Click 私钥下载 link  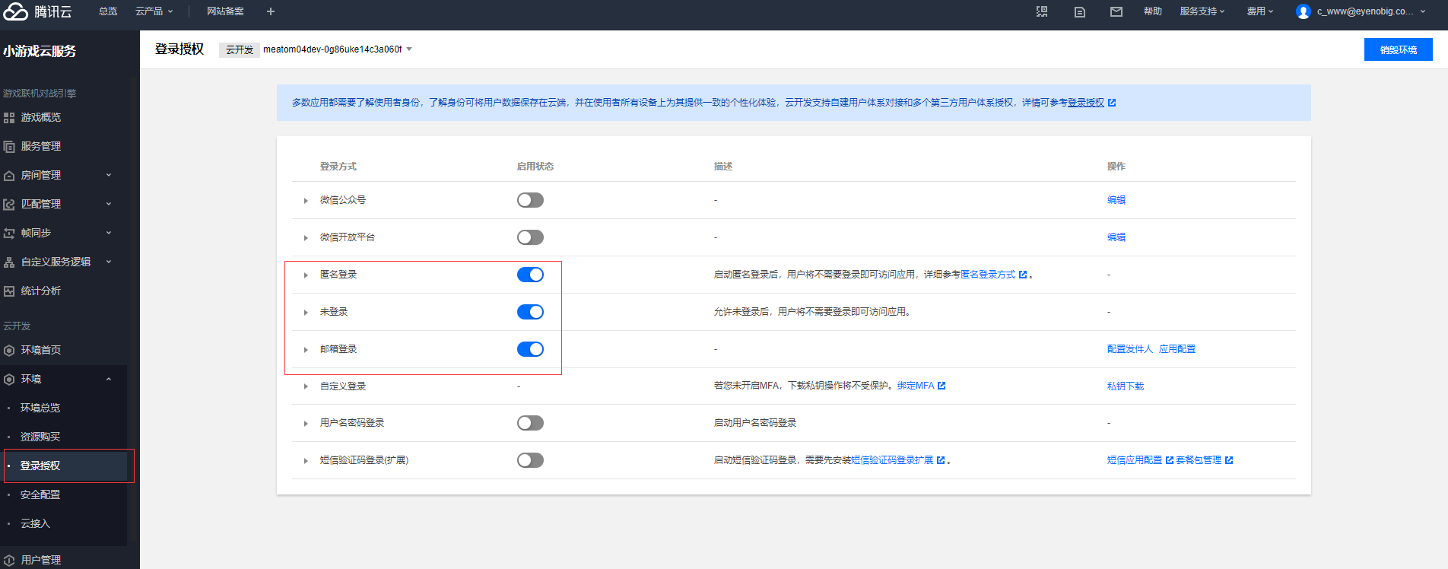(1126, 386)
